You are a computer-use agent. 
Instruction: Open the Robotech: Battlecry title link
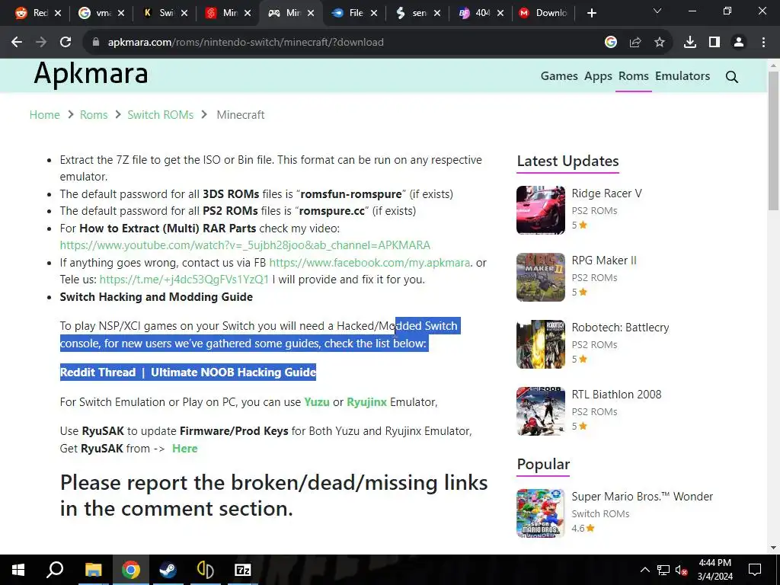[620, 328]
